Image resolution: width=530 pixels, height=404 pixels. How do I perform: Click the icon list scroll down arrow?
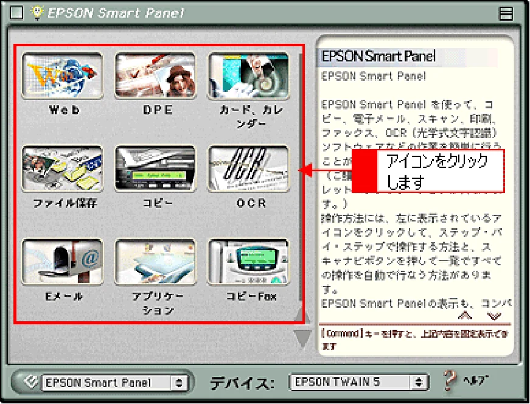[x=302, y=338]
